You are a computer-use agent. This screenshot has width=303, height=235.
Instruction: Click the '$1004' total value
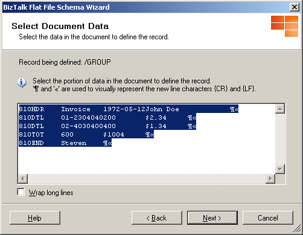(x=113, y=134)
